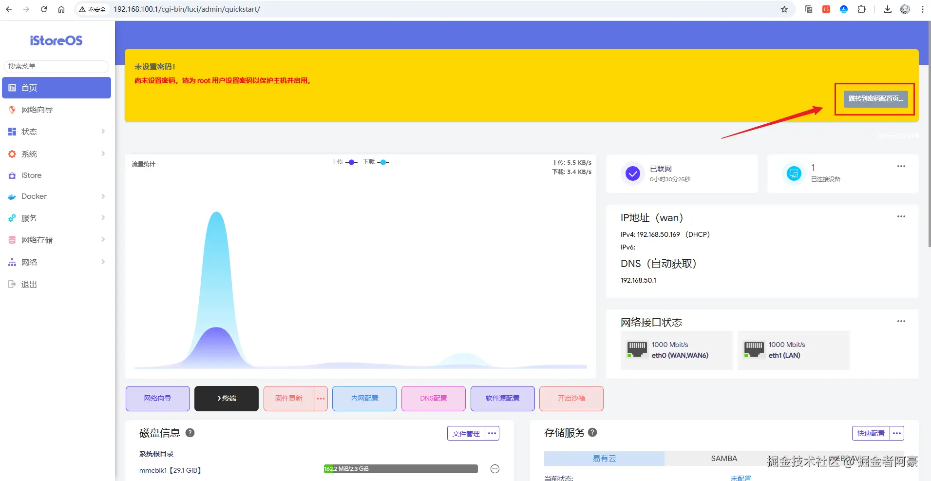Open the dropdown dots beside 快速配置

897,433
